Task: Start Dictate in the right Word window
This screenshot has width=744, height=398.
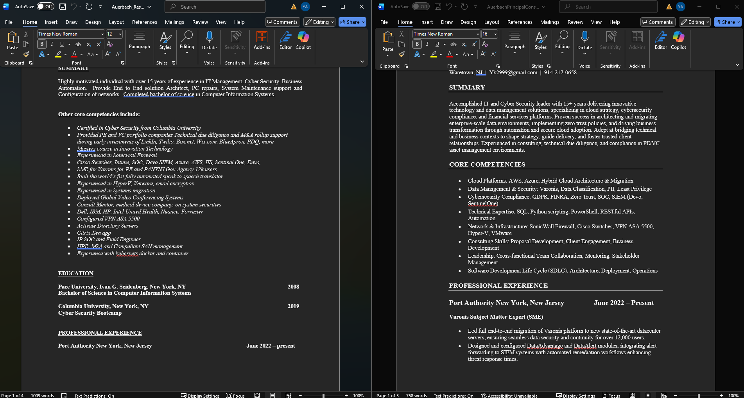Action: point(584,43)
